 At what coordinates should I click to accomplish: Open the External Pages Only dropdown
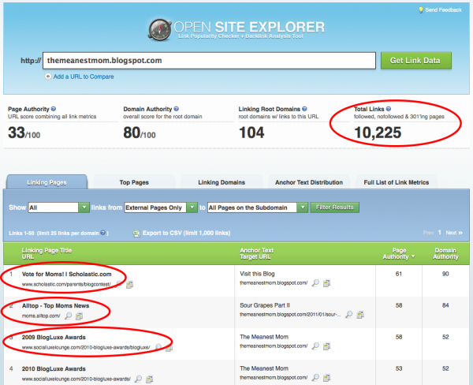point(161,207)
